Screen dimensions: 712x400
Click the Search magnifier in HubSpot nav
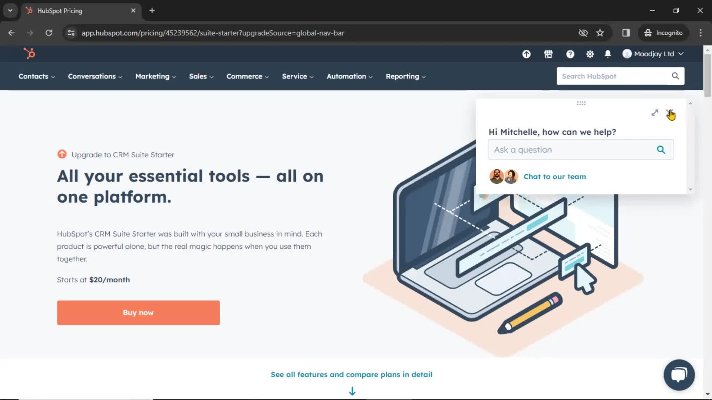tap(675, 76)
